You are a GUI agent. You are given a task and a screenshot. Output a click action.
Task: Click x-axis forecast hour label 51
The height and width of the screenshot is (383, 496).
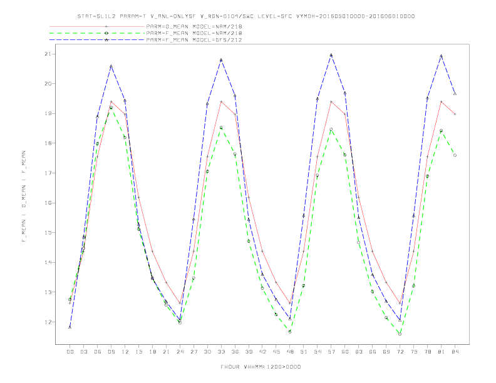tap(304, 352)
